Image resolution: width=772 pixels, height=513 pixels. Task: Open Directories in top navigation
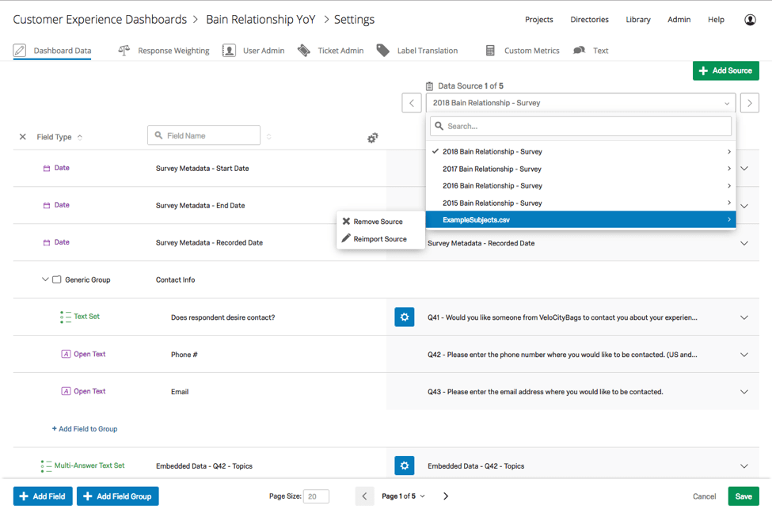tap(589, 20)
